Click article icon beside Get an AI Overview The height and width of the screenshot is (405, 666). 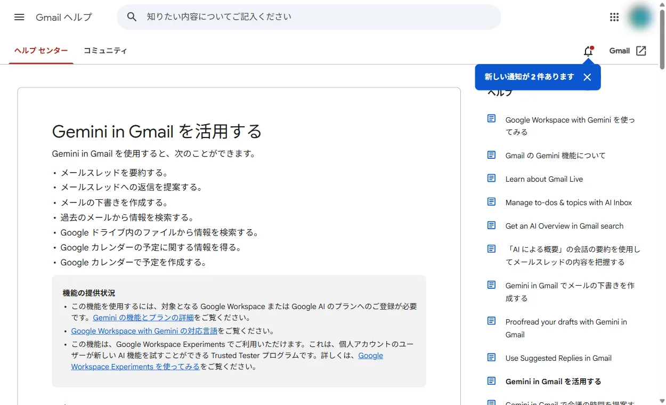(491, 225)
